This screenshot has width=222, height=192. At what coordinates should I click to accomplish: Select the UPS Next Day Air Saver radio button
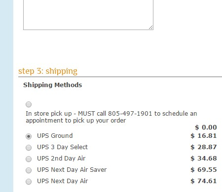pos(29,170)
